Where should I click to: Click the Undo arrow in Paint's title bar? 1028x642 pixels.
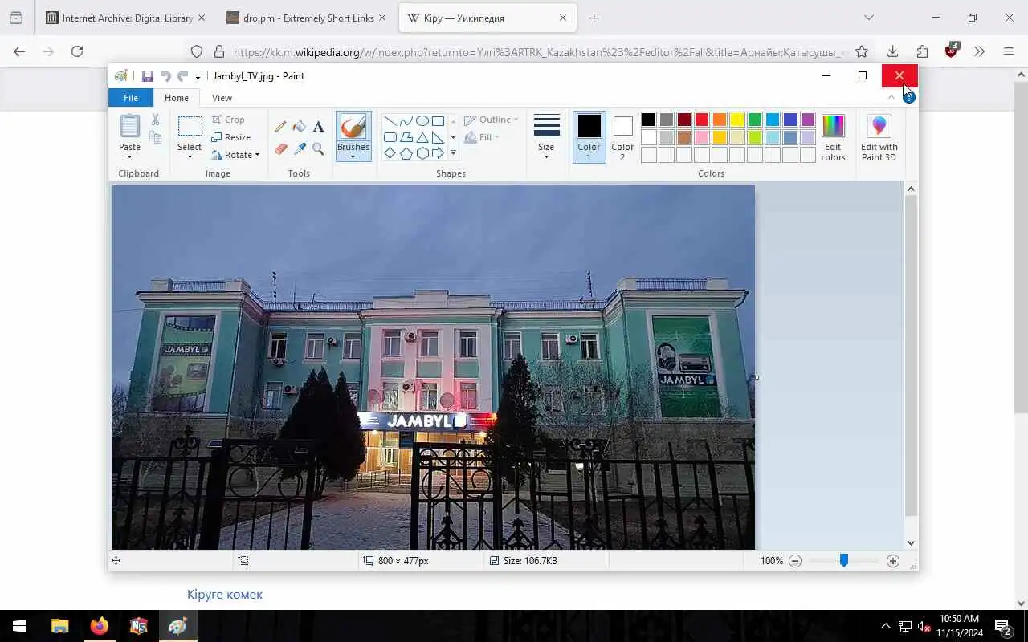pyautogui.click(x=165, y=76)
